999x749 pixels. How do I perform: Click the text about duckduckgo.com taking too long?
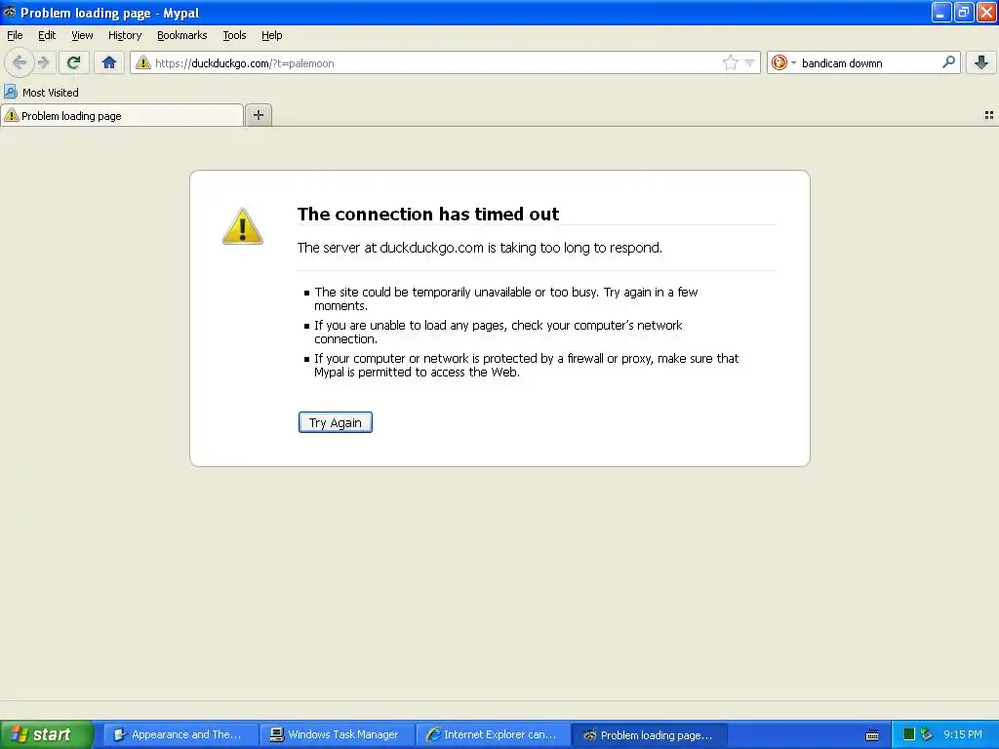[x=480, y=248]
